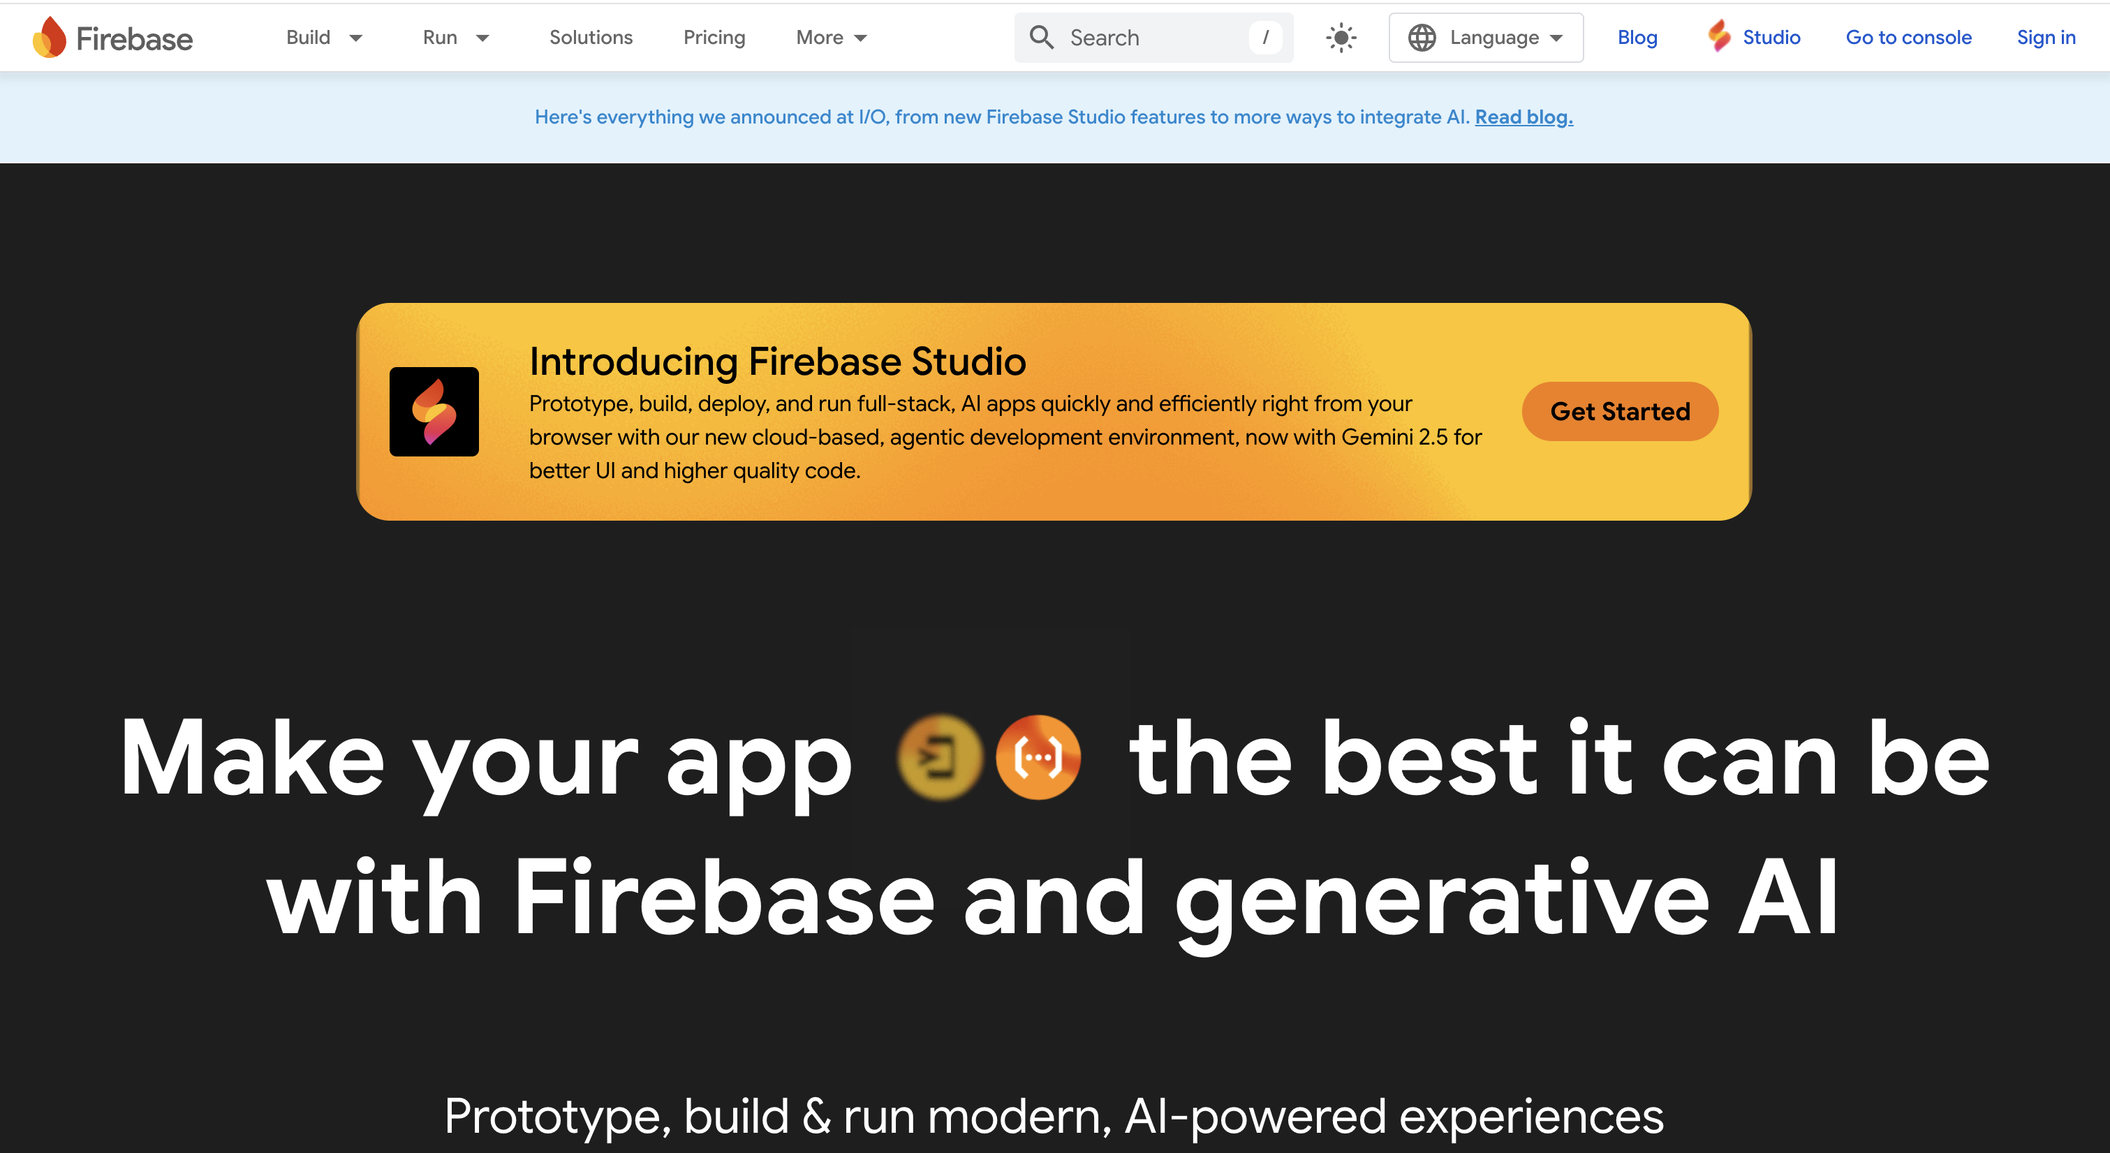Click the search magnifier icon
Screen dimensions: 2110x1153
pyautogui.click(x=1041, y=38)
